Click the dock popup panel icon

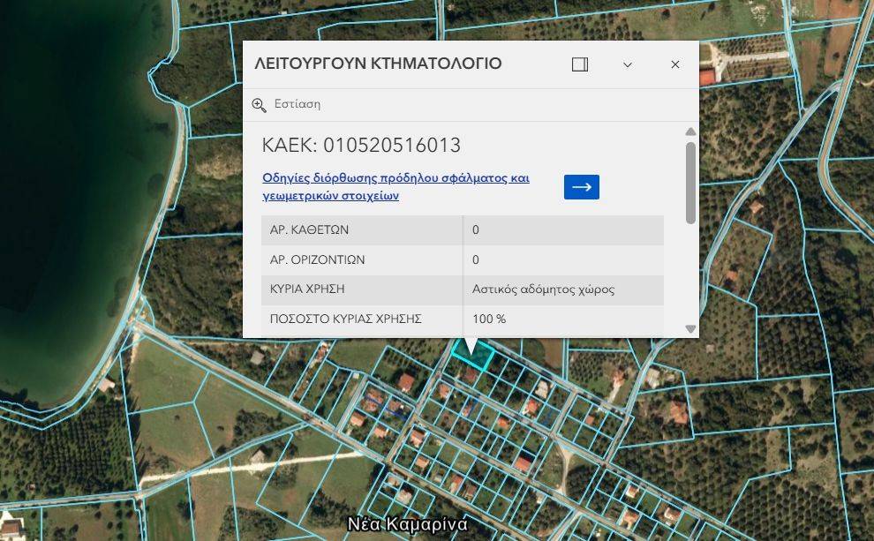580,64
